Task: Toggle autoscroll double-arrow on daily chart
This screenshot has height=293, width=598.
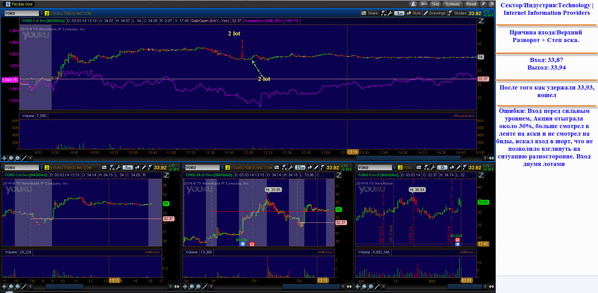Action: (491, 286)
